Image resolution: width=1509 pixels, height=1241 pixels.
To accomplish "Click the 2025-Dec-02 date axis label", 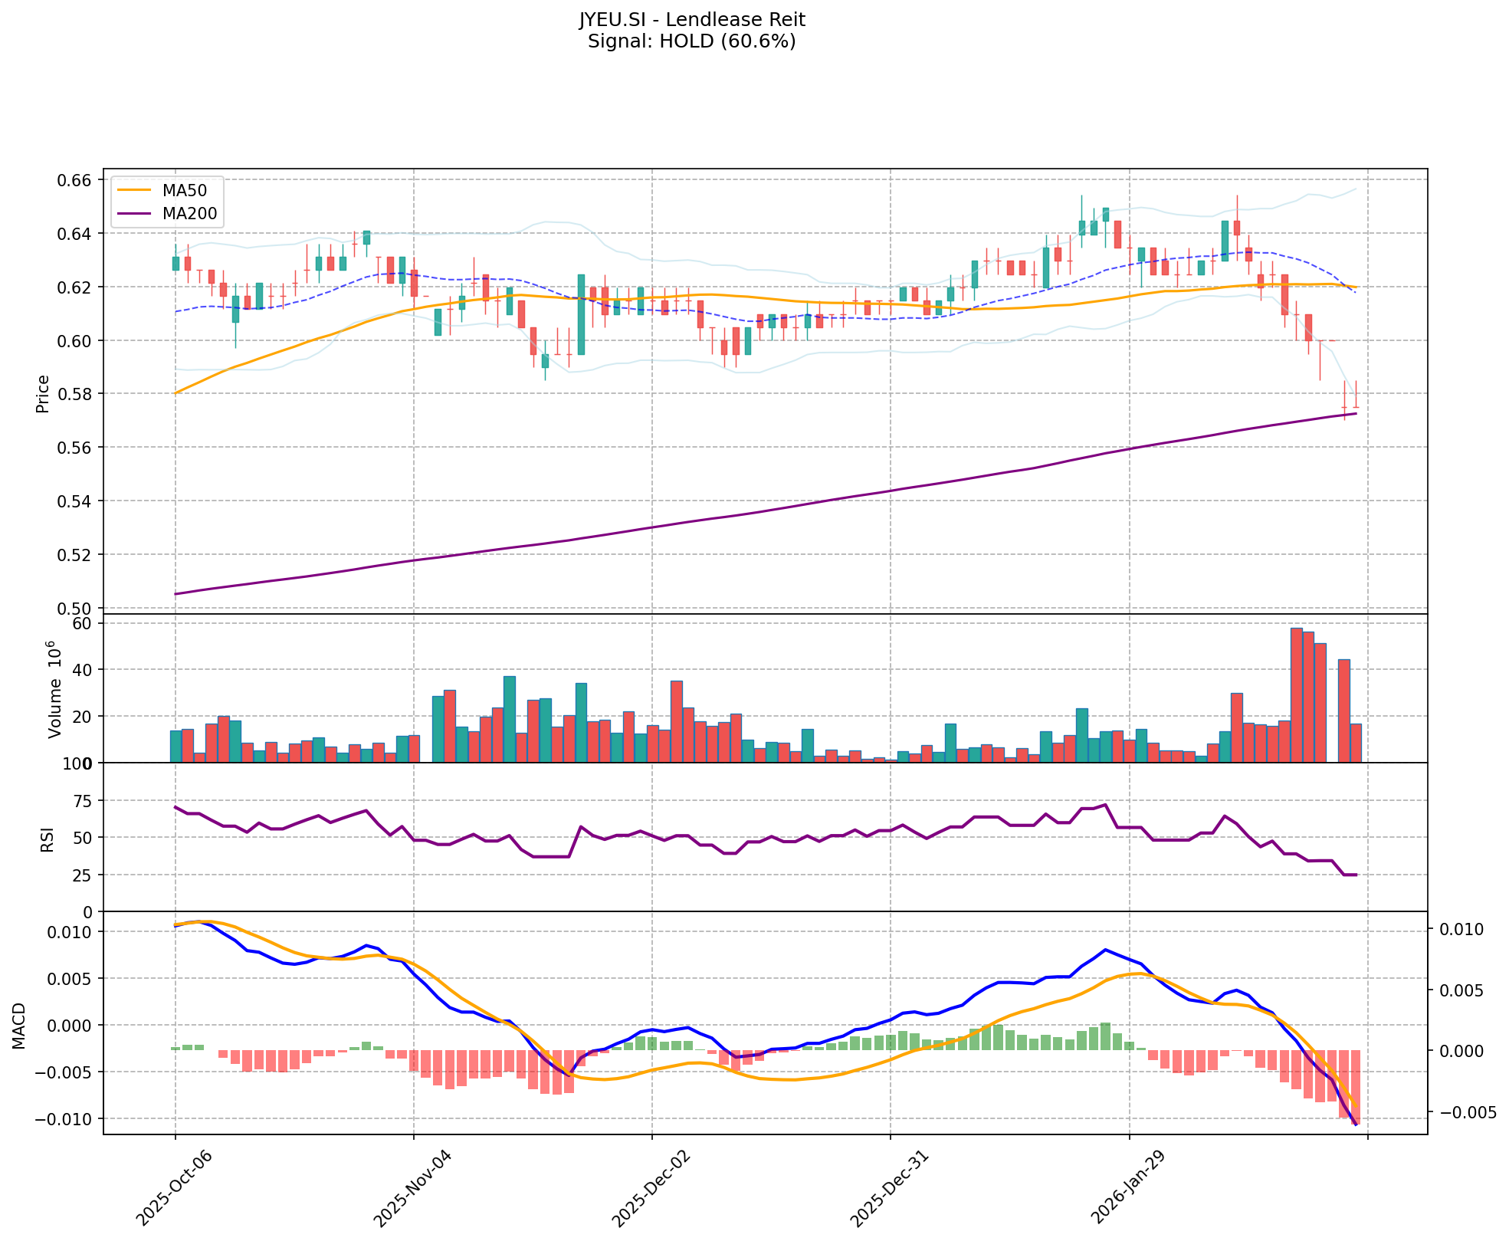I will (x=650, y=1187).
